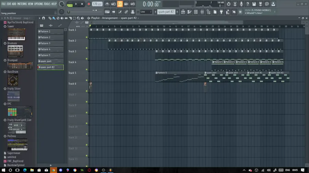Adjust the main pitch knob

tap(61, 12)
